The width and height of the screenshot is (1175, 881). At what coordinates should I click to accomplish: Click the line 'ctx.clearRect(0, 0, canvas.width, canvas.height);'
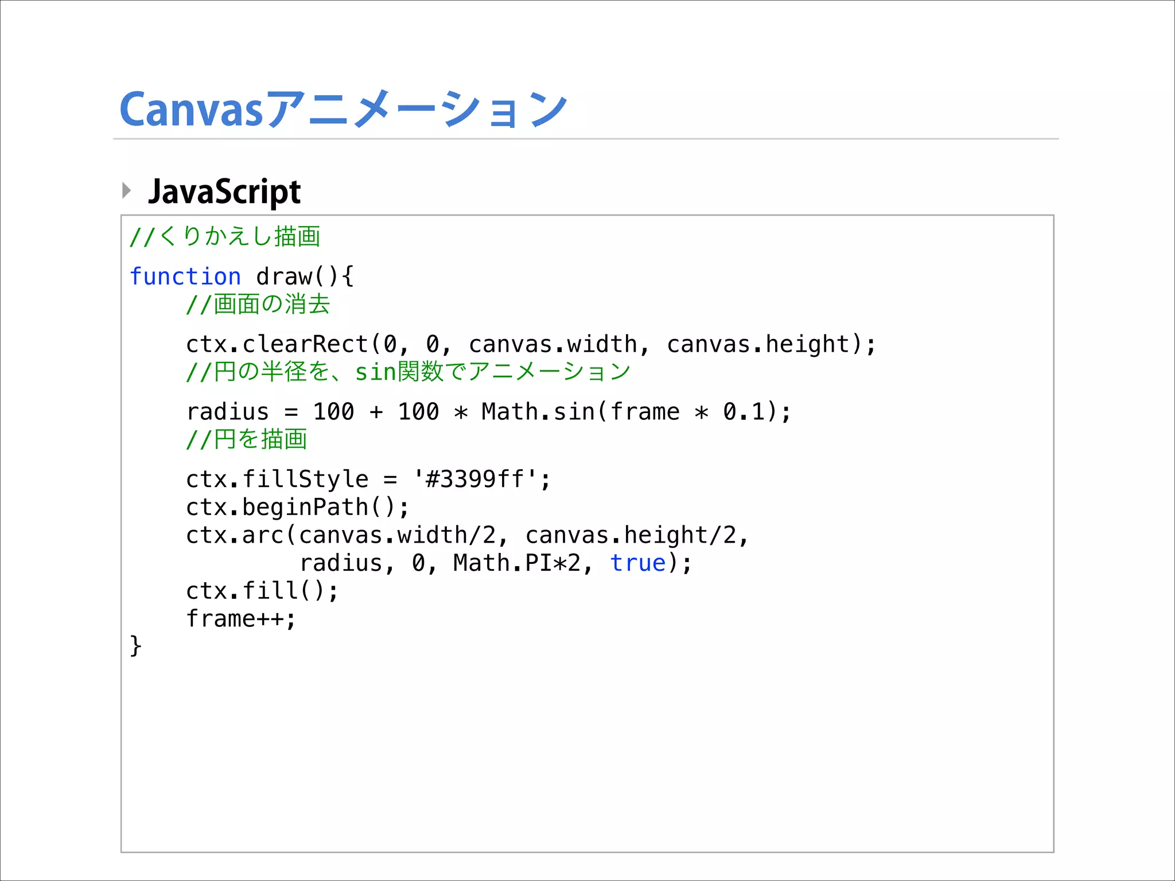pos(531,344)
